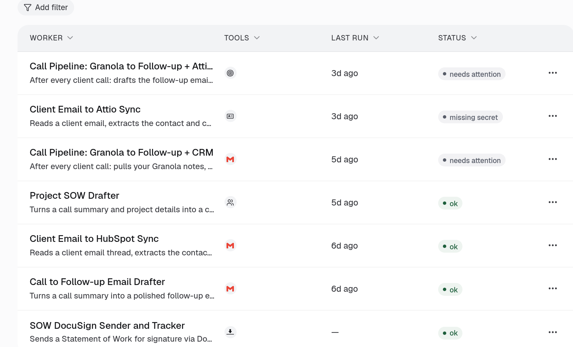Click the download icon for SOW DocuSign Sender and Tracker
The width and height of the screenshot is (573, 347).
(230, 332)
